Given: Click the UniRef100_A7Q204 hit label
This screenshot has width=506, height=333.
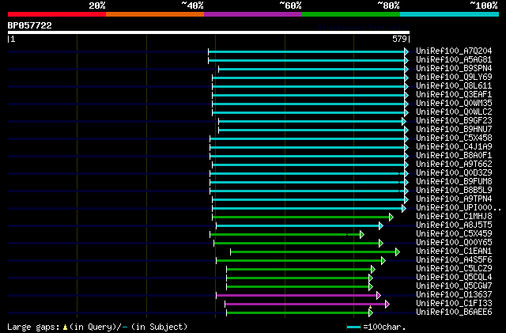Looking at the screenshot, I should click(x=454, y=51).
